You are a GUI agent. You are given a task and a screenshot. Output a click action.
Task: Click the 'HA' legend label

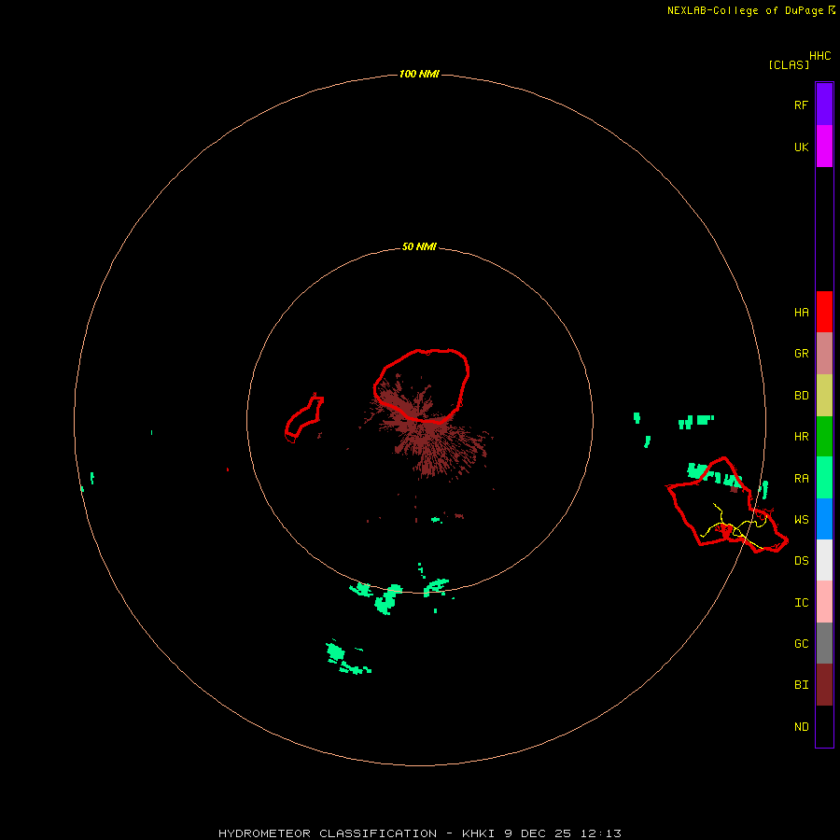(801, 312)
